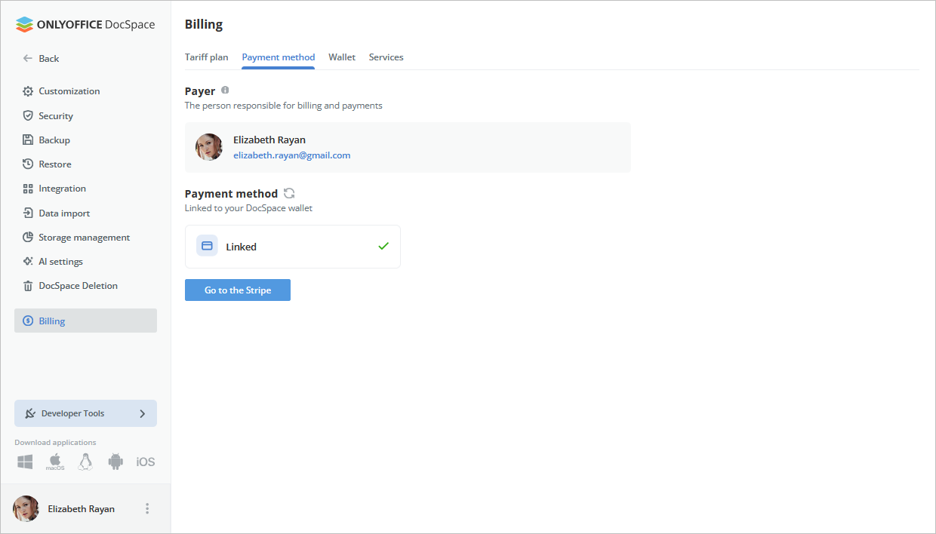
Task: Expand the Developer Tools chevron
Action: coord(143,413)
